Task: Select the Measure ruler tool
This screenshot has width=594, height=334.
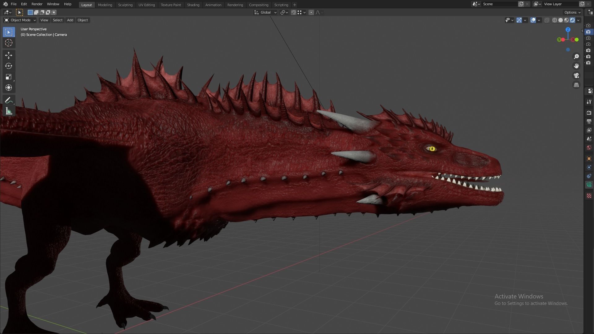Action: click(x=9, y=111)
